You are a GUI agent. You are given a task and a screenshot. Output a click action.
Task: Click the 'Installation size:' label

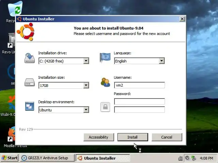[51, 77]
